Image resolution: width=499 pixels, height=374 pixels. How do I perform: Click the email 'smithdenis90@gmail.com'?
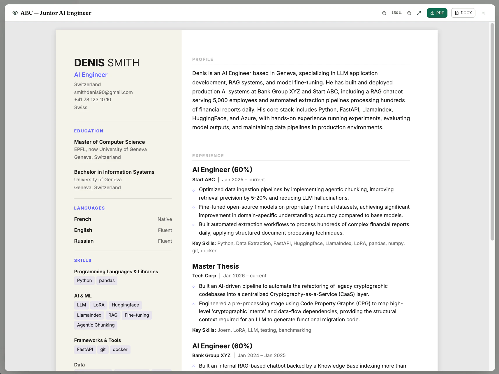click(x=103, y=92)
